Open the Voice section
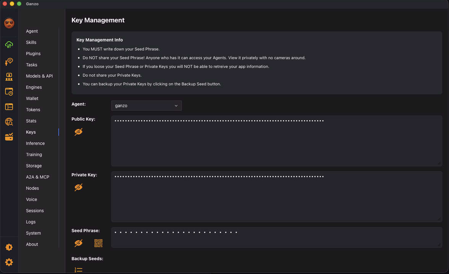449x274 pixels. pos(31,199)
